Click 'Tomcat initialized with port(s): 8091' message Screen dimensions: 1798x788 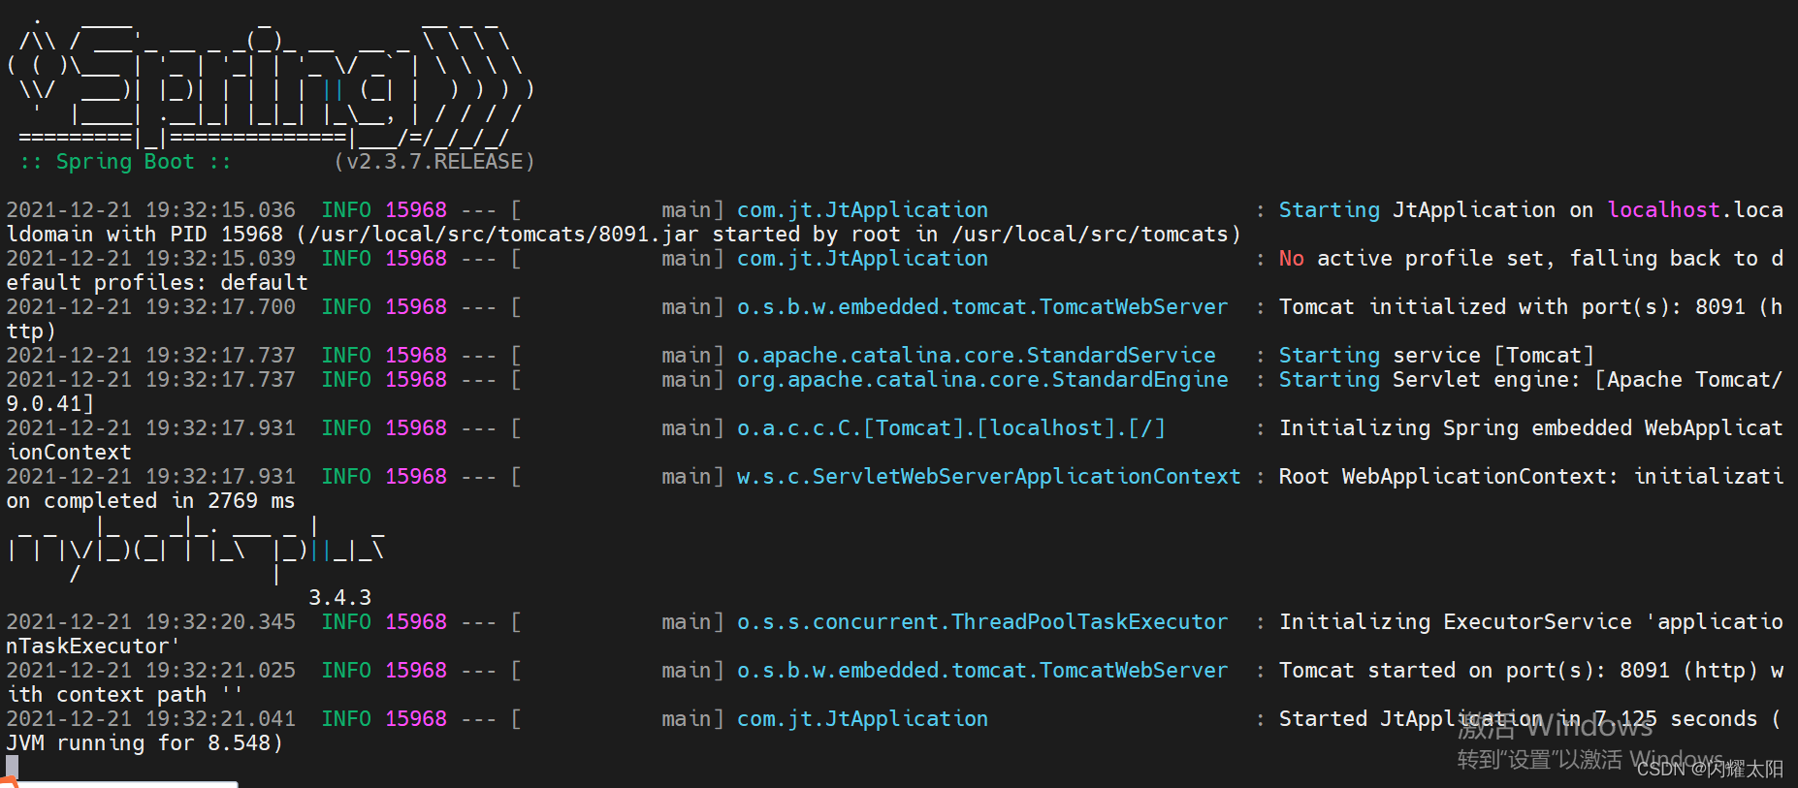click(x=1512, y=307)
